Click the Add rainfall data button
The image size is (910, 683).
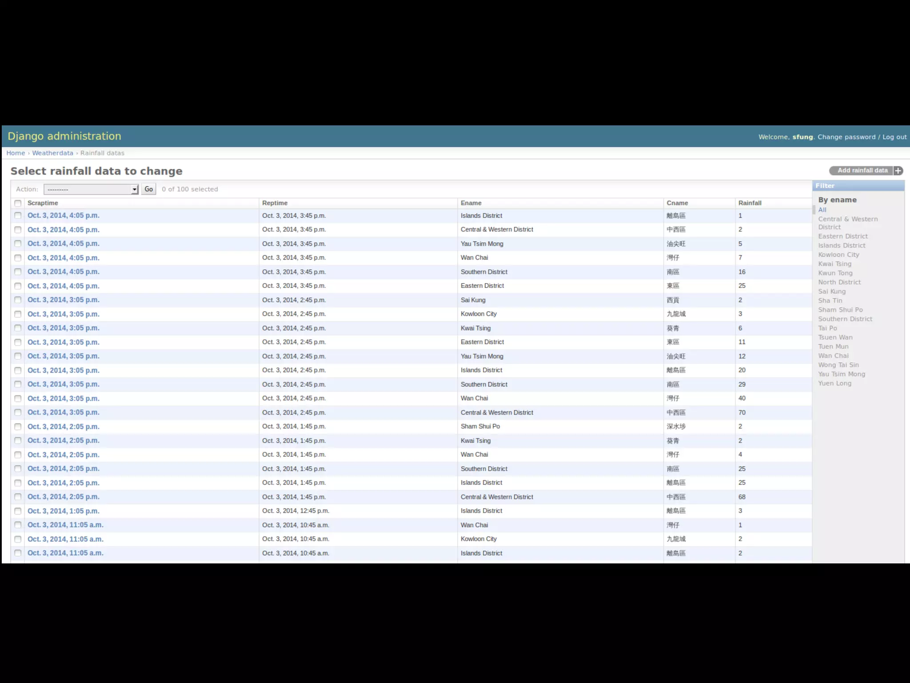coord(862,171)
